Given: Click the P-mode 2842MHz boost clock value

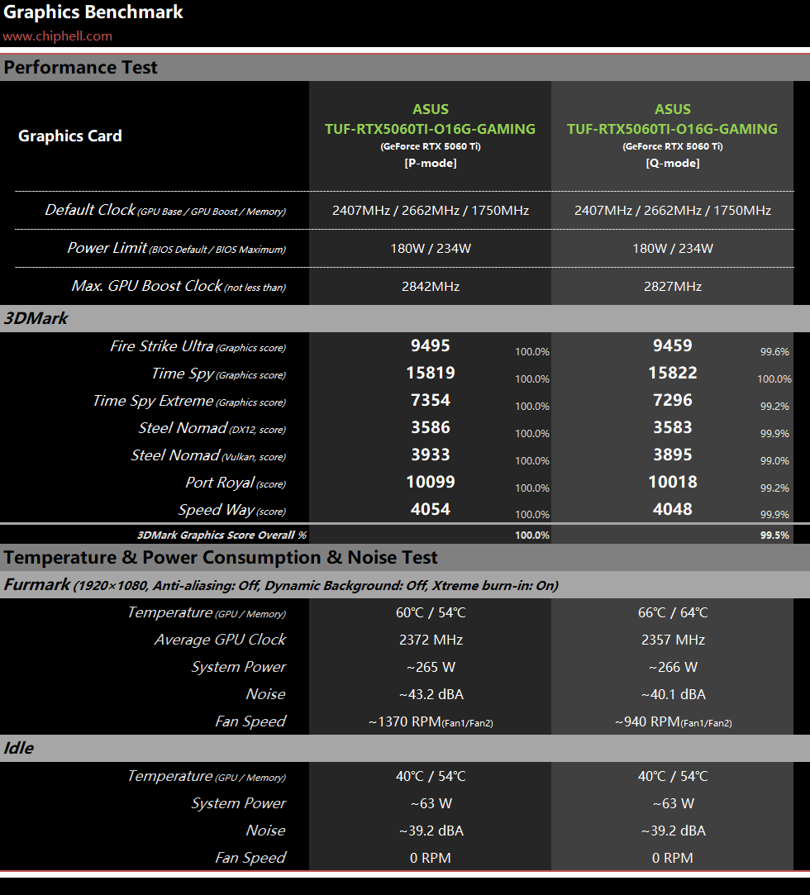Looking at the screenshot, I should [430, 287].
